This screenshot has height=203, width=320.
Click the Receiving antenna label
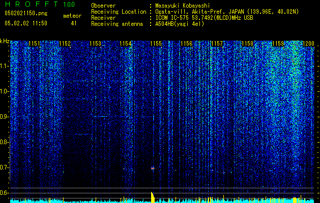pyautogui.click(x=117, y=24)
